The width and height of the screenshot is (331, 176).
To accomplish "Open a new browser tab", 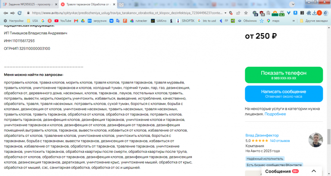I will click(122, 4).
